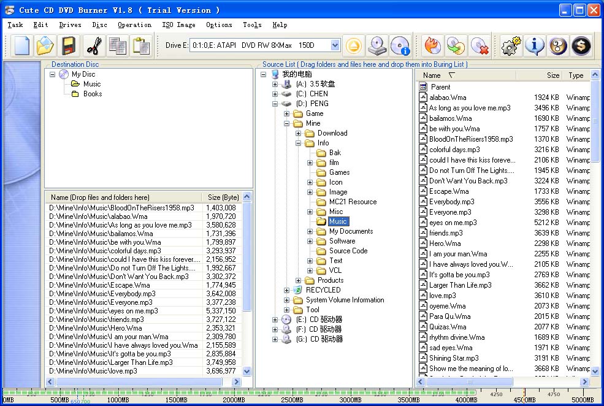604x406 pixels.
Task: Click the file list horizontal scrollbar thumb
Action: tap(469, 381)
